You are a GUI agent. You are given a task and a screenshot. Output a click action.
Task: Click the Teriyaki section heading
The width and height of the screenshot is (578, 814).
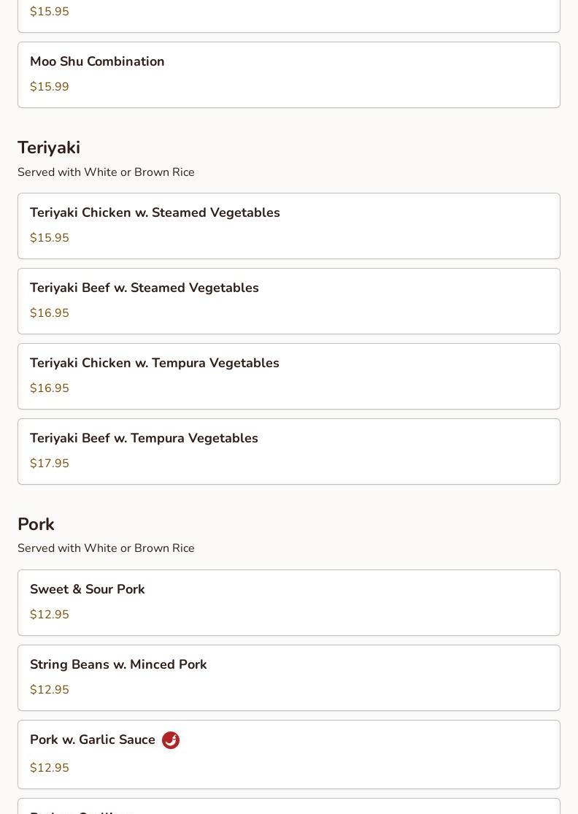click(49, 147)
